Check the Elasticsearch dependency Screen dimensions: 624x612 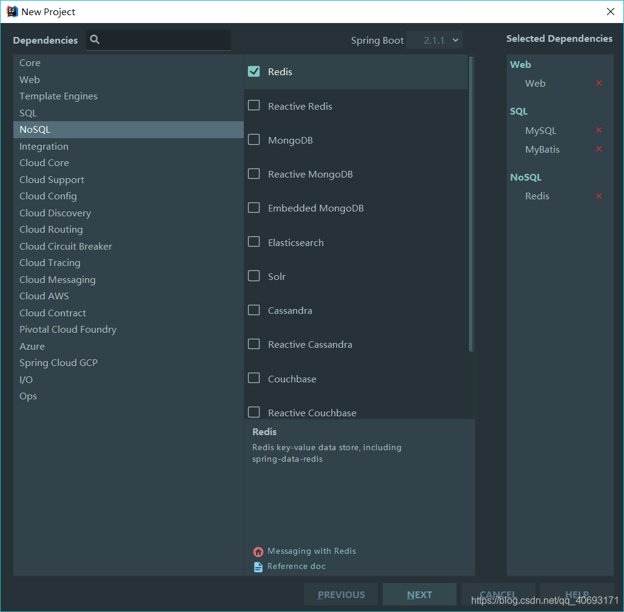[254, 242]
